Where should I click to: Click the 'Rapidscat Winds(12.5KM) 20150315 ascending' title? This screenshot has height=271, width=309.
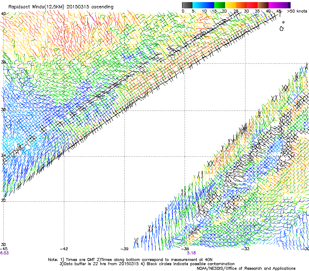(61, 7)
